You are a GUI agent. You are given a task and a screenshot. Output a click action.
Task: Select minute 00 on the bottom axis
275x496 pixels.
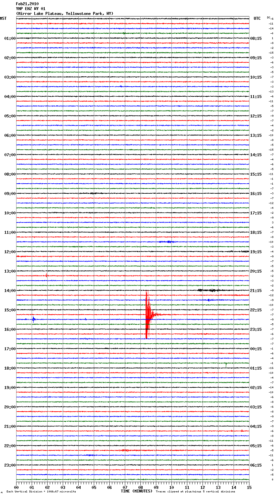point(16,487)
